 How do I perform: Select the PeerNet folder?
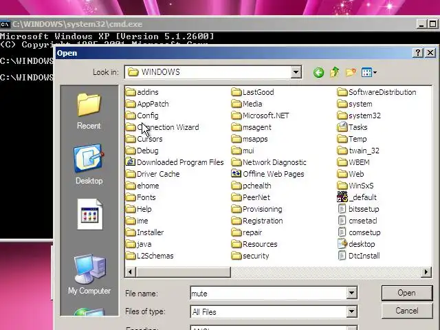251,197
